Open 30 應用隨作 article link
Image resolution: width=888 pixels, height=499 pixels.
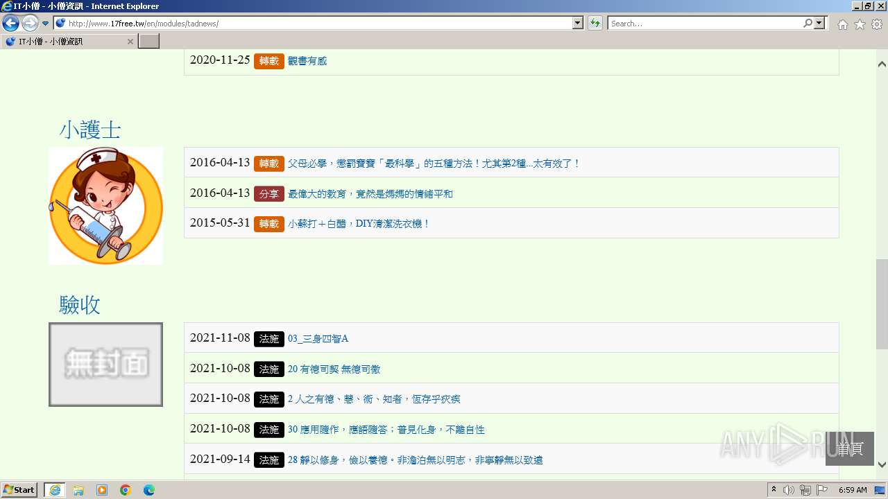pyautogui.click(x=386, y=430)
